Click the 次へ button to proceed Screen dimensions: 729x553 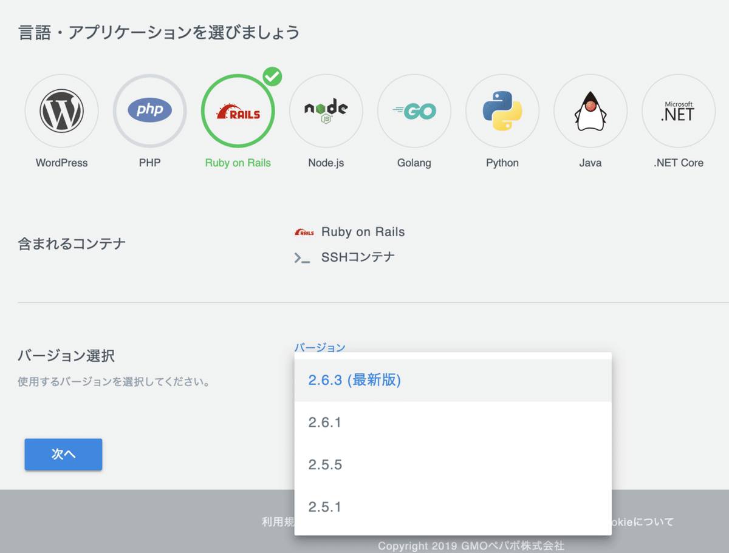(x=63, y=454)
